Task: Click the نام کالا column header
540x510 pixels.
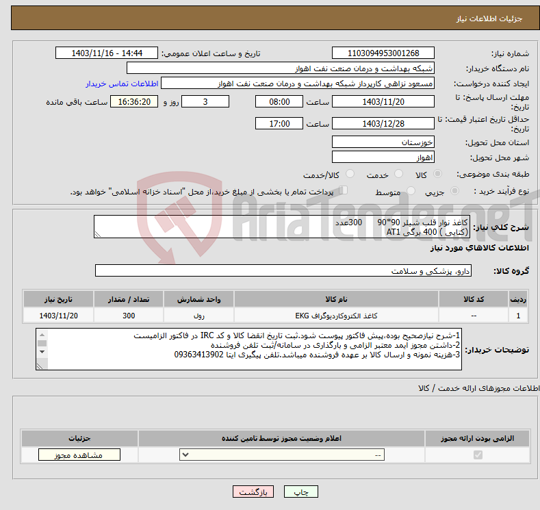Action: 336,299
